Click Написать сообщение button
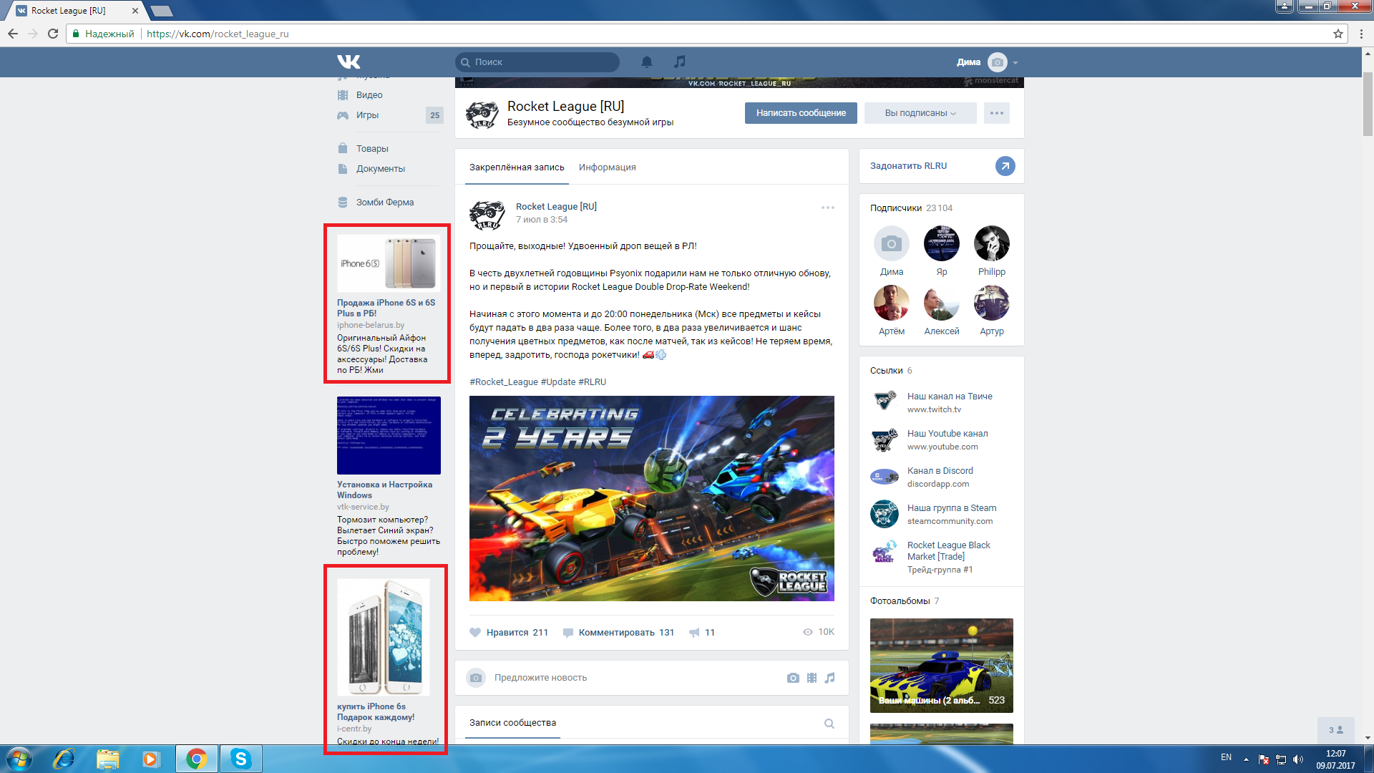The image size is (1374, 773). point(801,113)
